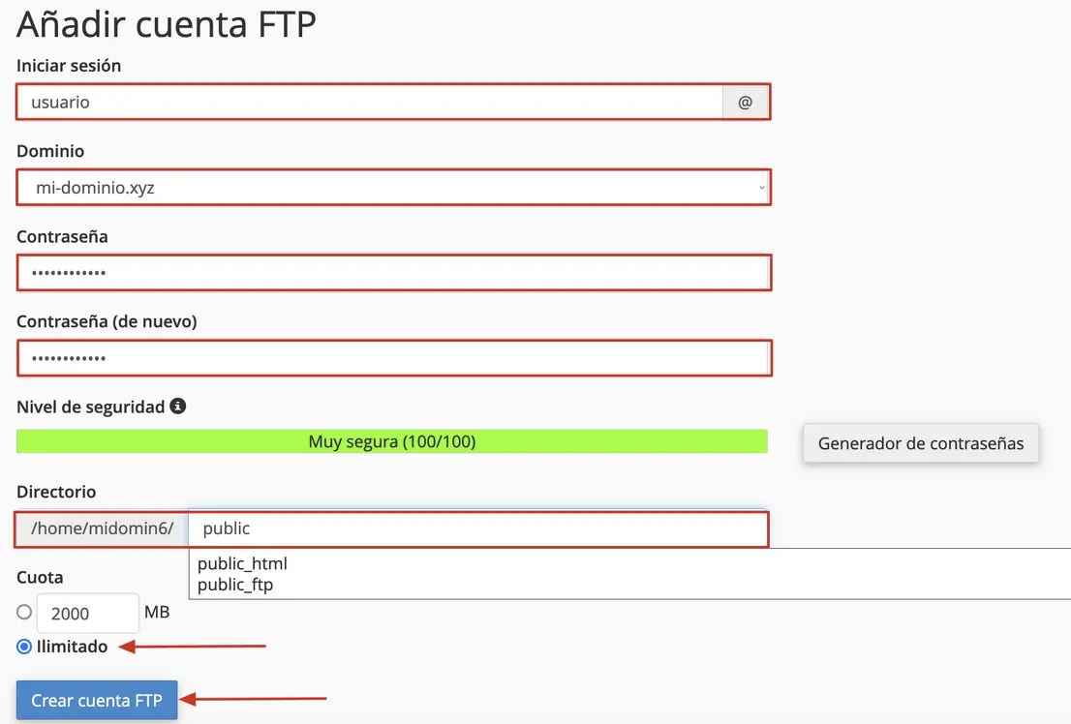Click the Directorio path input field
The image size is (1071, 724).
[477, 529]
